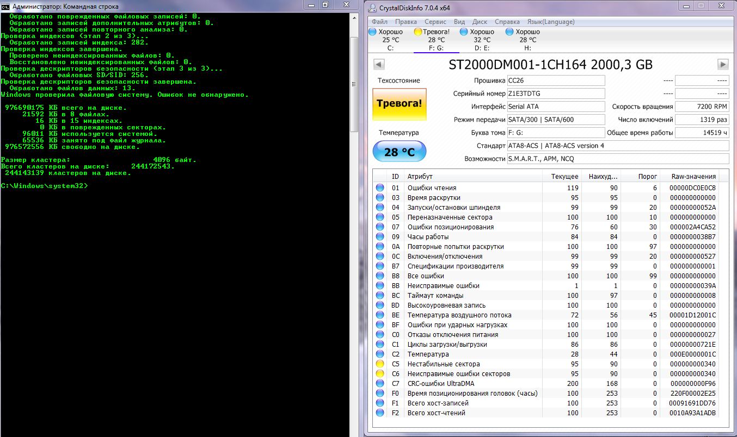Viewport: 737px width, 437px height.
Task: Click the yellow Тревога! health status button
Action: point(400,103)
